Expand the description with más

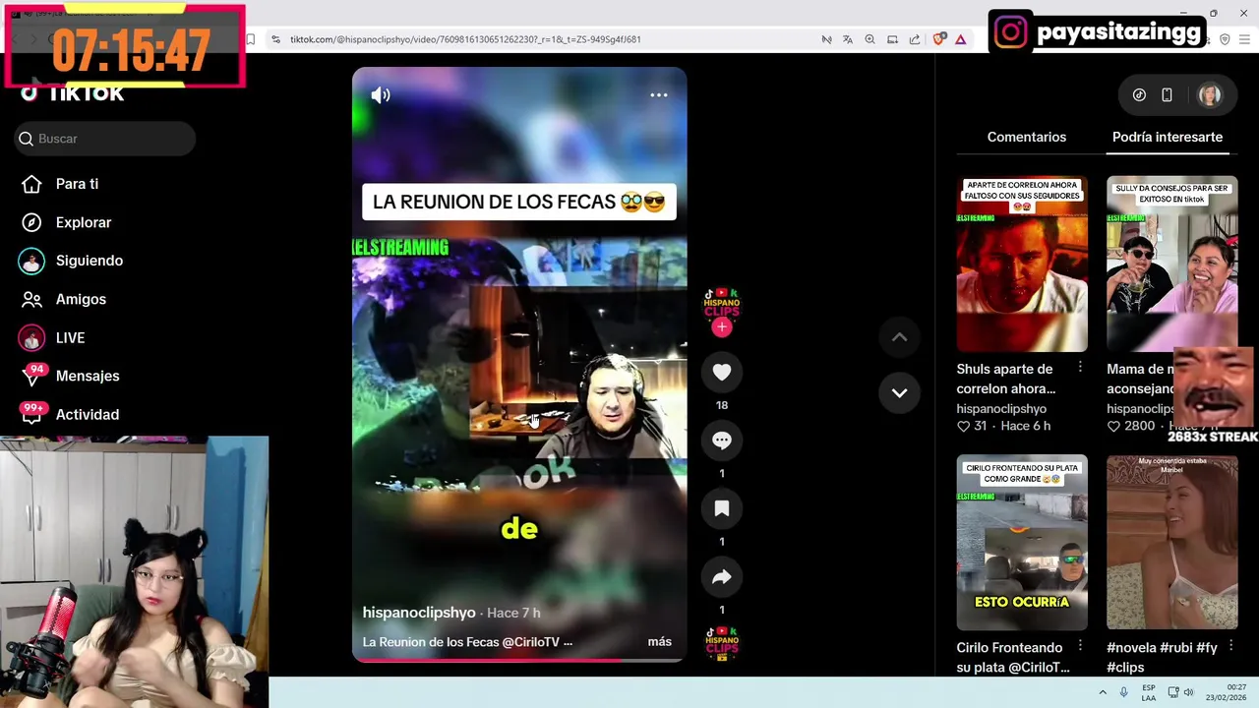point(660,641)
